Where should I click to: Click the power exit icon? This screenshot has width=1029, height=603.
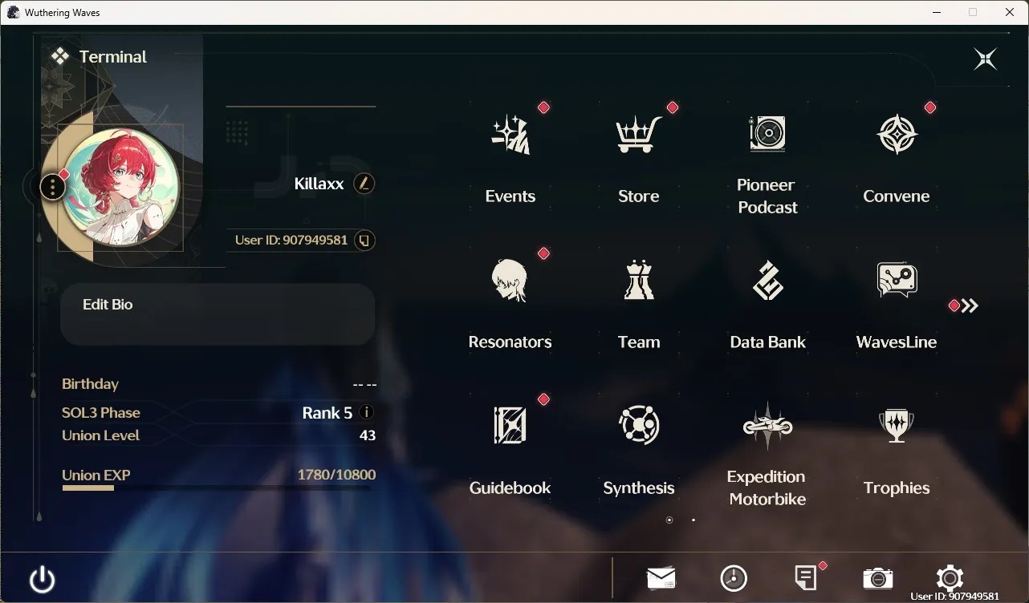click(x=42, y=579)
